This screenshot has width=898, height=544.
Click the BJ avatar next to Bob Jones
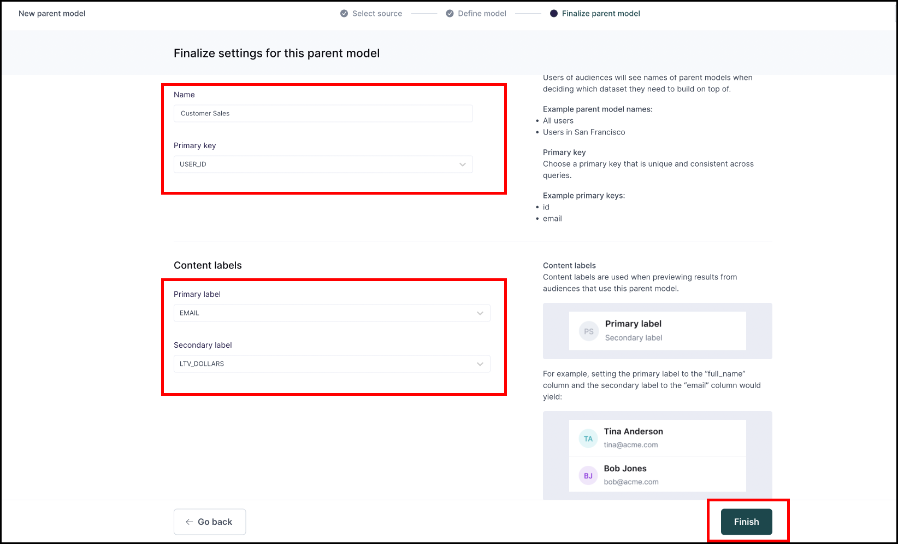(588, 475)
